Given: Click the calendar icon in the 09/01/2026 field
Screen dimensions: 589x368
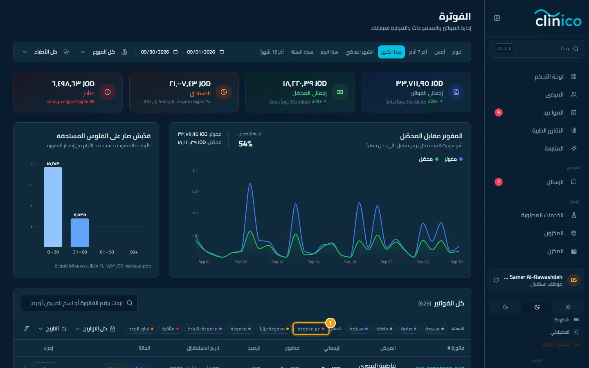Looking at the screenshot, I should pos(222,52).
